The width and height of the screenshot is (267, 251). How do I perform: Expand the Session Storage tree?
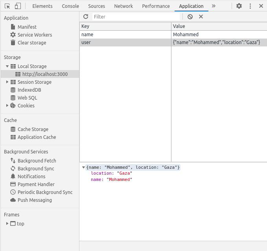(x=7, y=82)
